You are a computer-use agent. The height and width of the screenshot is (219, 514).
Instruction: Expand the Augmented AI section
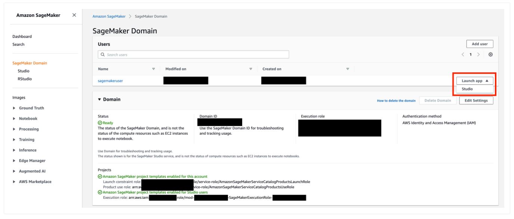[14, 171]
